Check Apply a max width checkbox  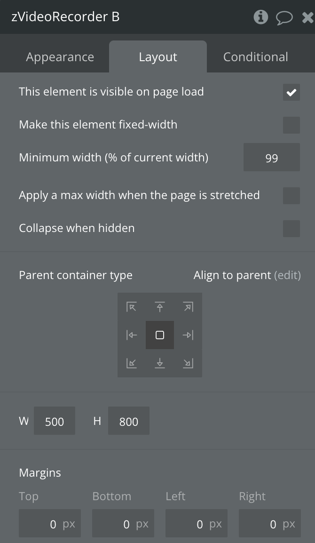[291, 196]
